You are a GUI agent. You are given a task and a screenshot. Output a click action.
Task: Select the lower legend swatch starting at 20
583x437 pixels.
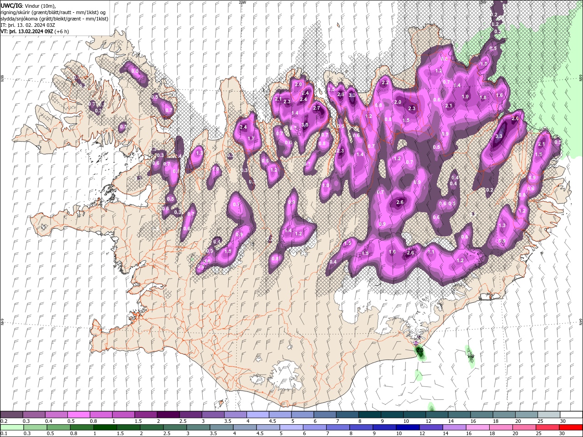coord(523,427)
